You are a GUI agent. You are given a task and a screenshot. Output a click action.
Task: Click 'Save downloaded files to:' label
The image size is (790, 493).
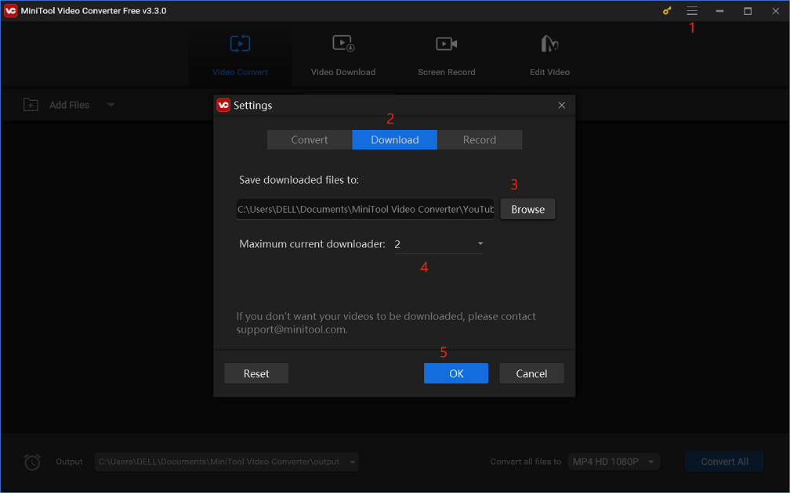tap(299, 180)
